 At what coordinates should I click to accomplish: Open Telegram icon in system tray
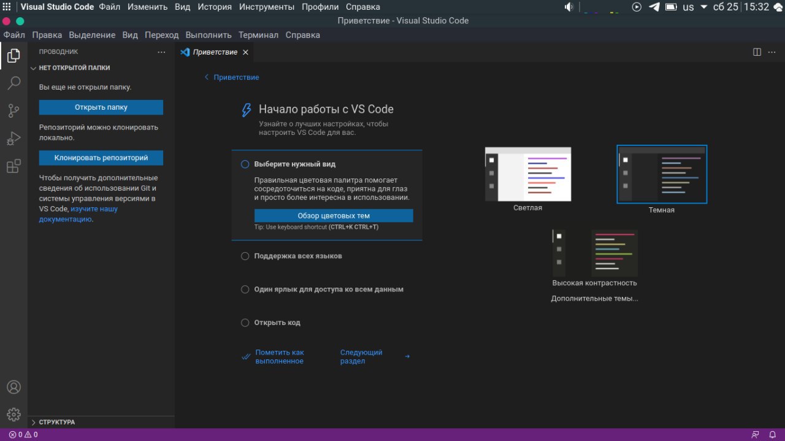(654, 7)
